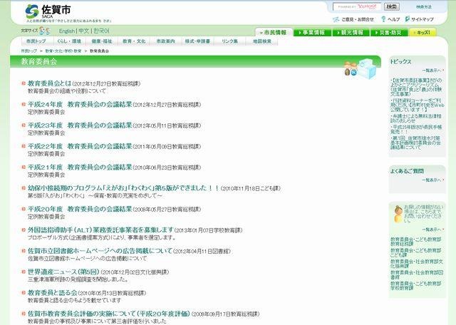Click 市民トップ in the breadcrumb
This screenshot has height=325, width=456.
tap(28, 51)
